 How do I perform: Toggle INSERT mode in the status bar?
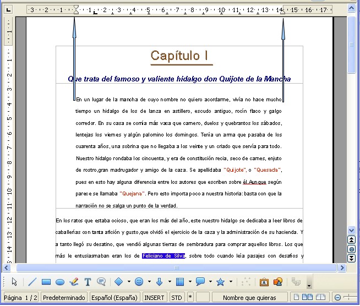tap(154, 298)
